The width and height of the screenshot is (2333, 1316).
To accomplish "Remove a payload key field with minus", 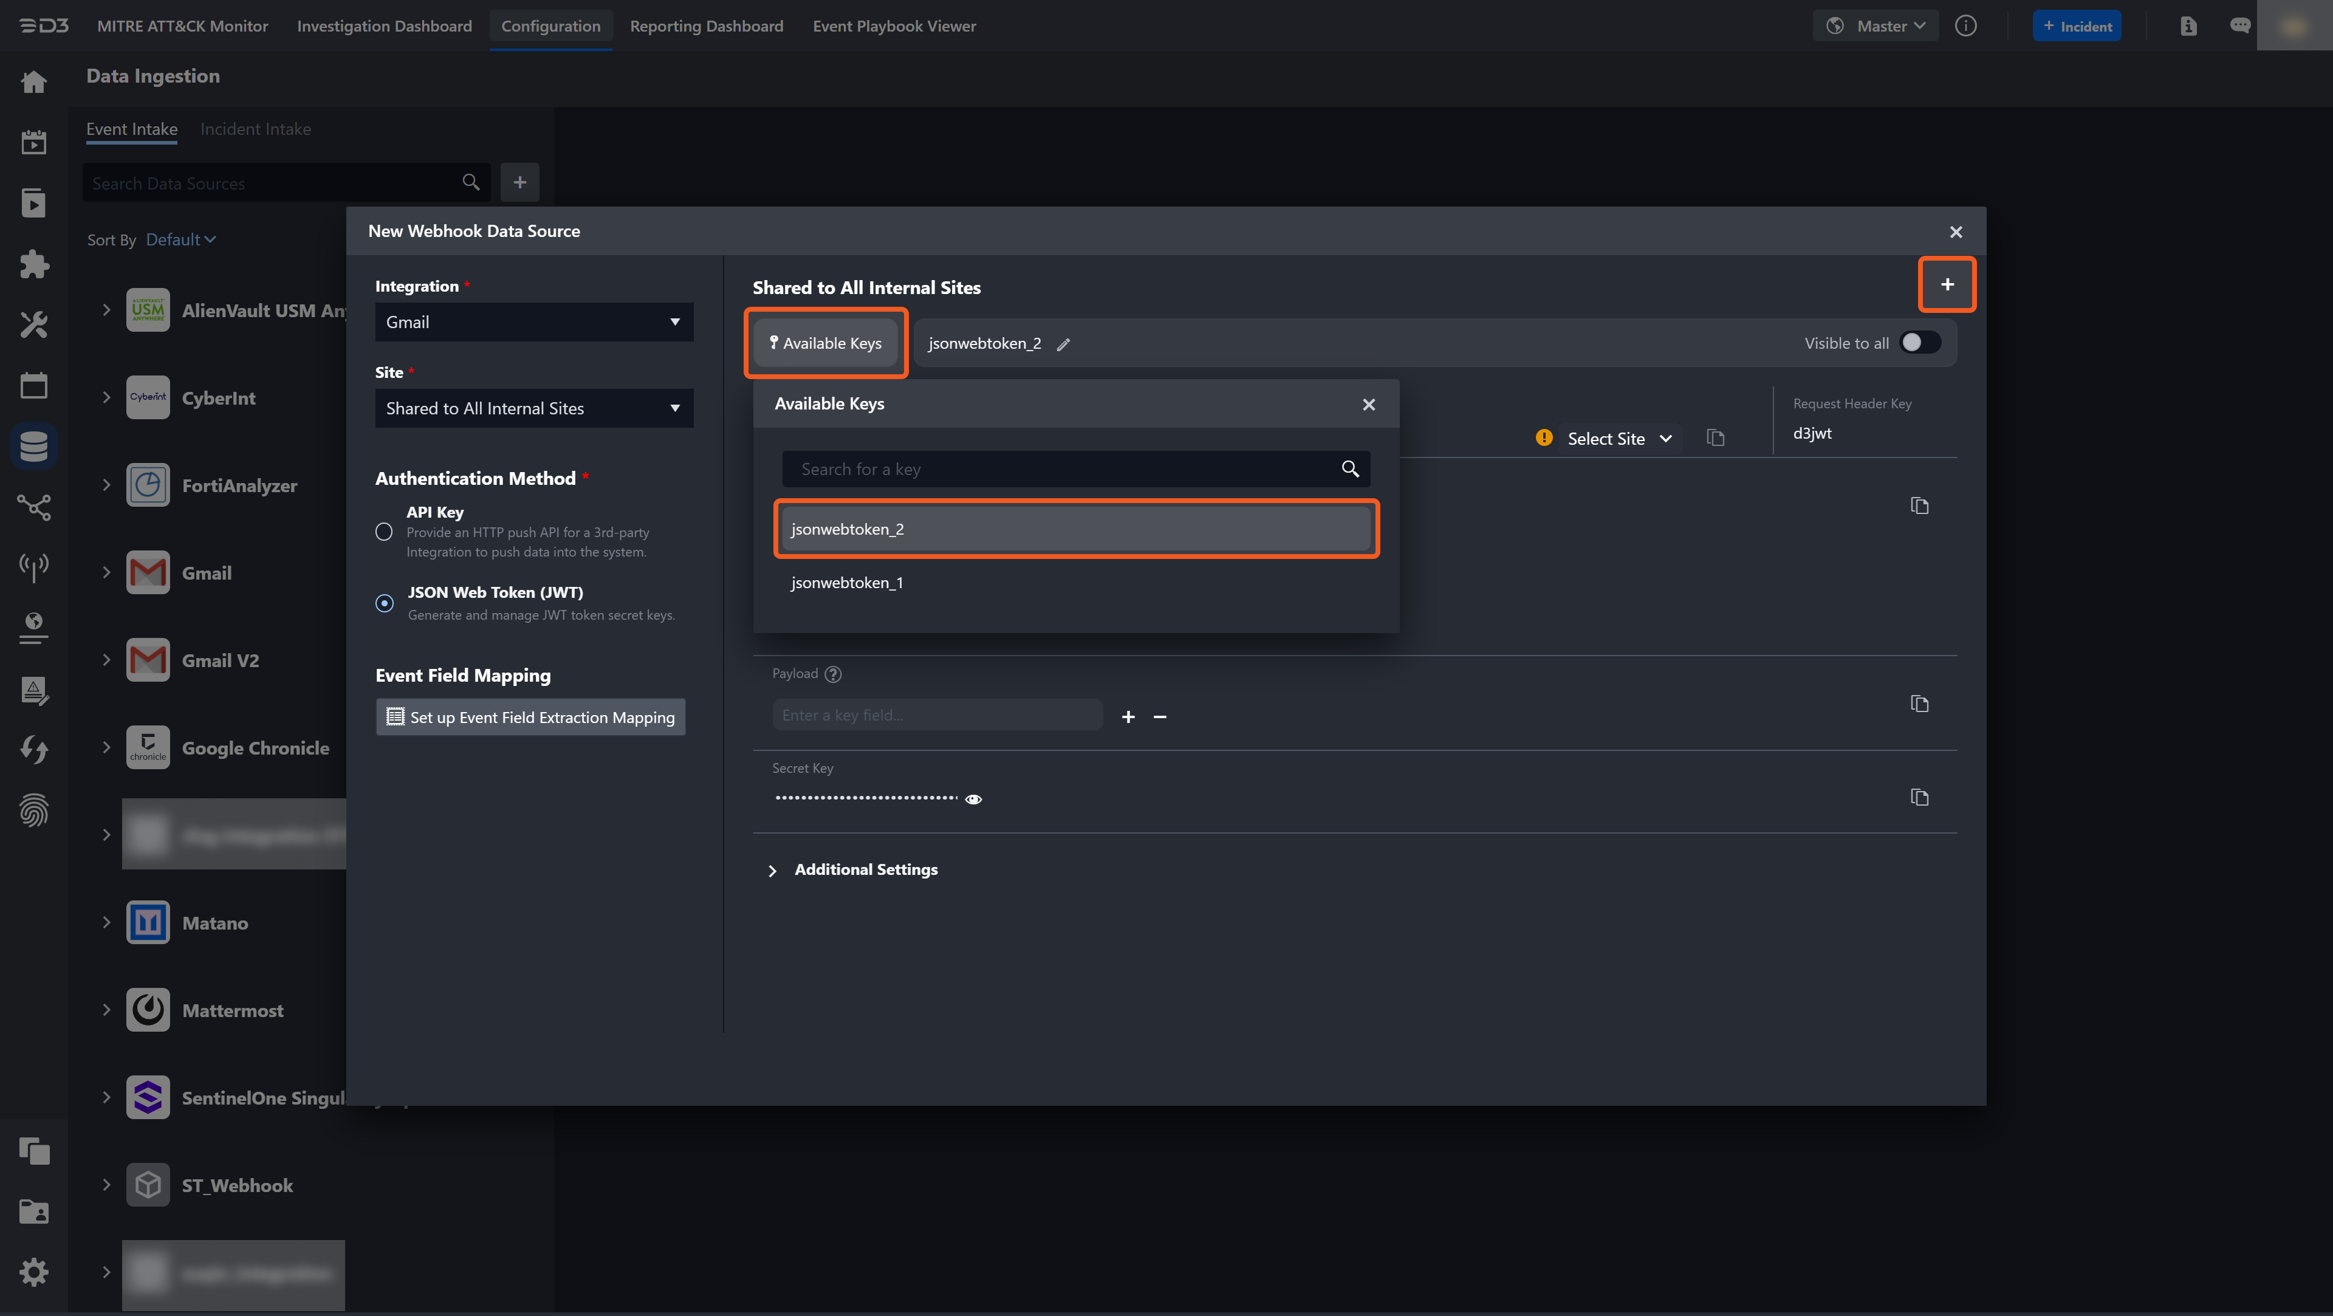I will pos(1159,716).
